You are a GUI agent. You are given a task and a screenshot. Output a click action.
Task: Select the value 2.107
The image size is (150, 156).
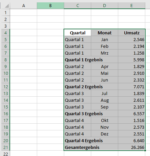131,107
